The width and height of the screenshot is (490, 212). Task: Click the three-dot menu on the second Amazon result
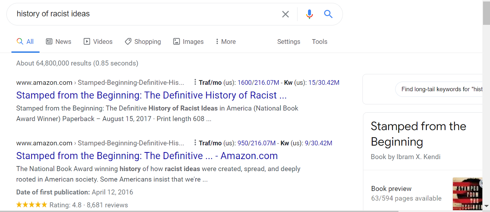click(x=195, y=143)
